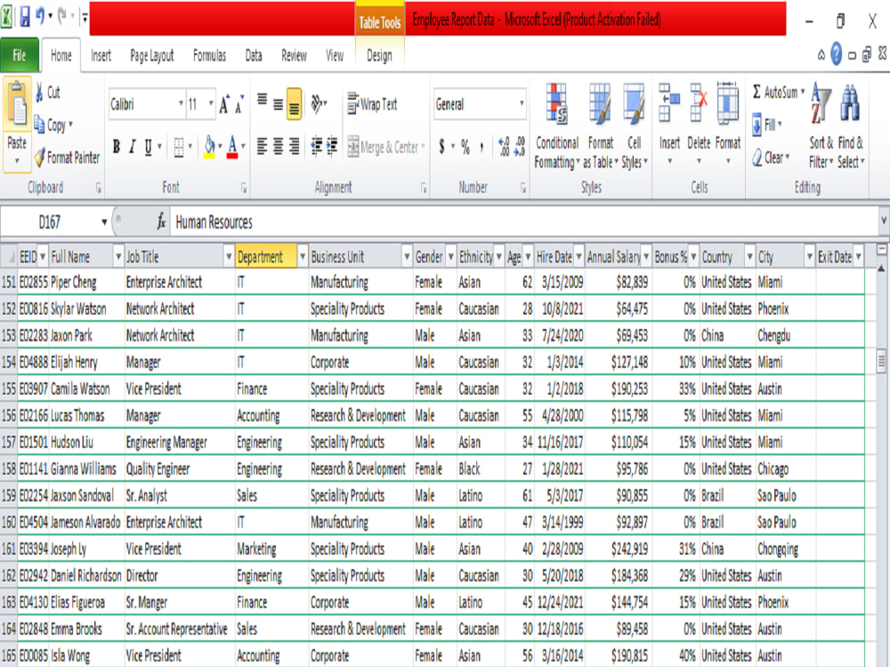The width and height of the screenshot is (890, 667).
Task: Open Find & Select binoculars icon
Action: pos(850,102)
